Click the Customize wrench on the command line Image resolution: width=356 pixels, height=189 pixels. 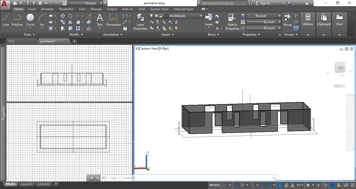coord(97,178)
